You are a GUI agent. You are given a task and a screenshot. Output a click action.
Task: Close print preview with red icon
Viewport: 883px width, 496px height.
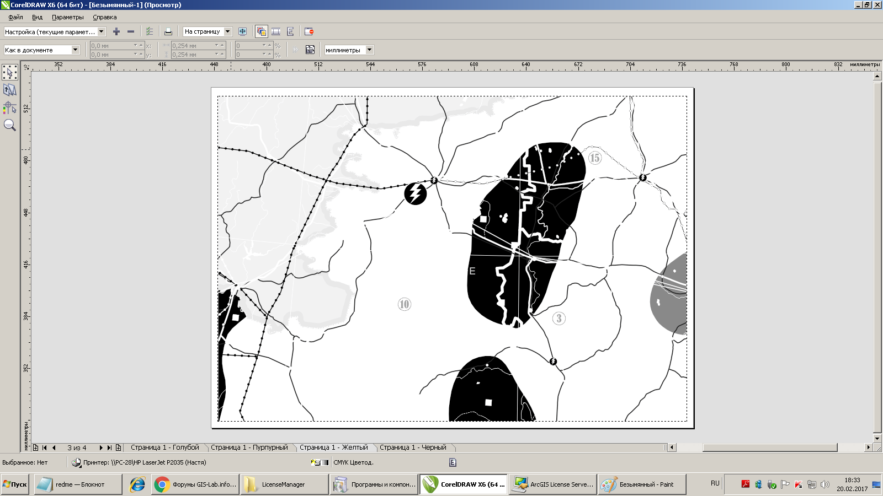pos(309,32)
